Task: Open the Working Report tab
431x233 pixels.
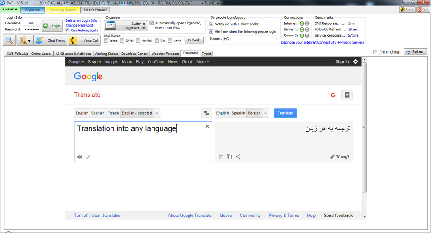Action: coord(63,10)
